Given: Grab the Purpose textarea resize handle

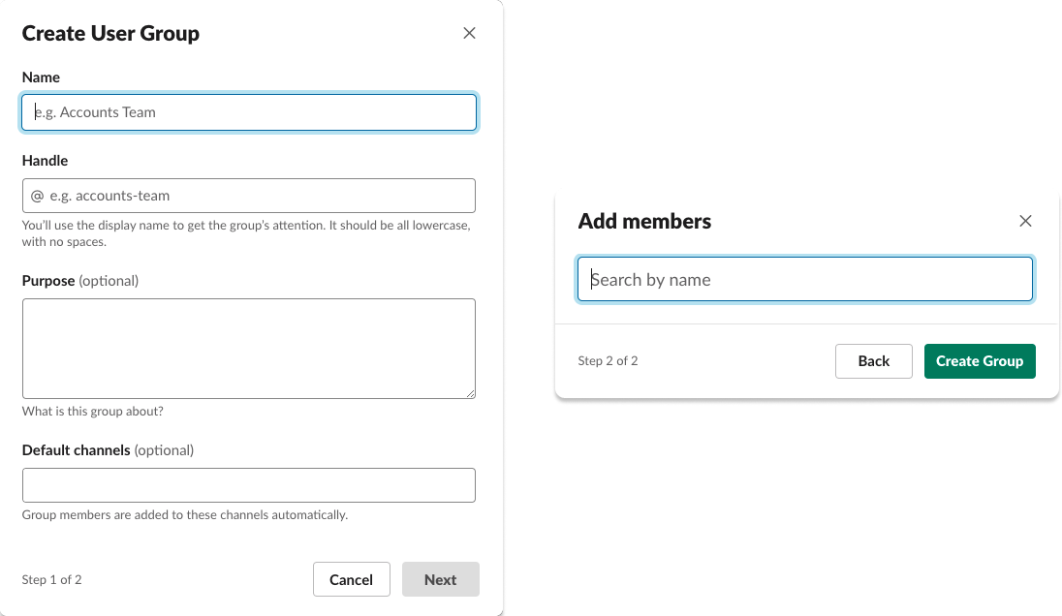Looking at the screenshot, I should coord(470,393).
